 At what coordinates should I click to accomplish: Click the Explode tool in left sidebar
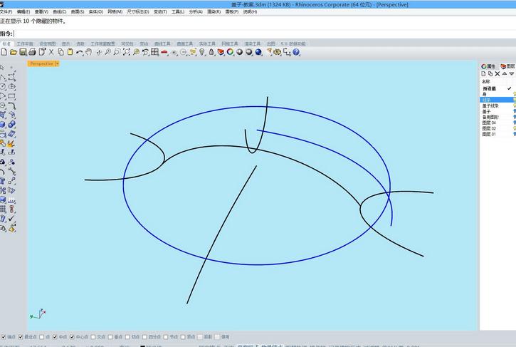point(12,143)
